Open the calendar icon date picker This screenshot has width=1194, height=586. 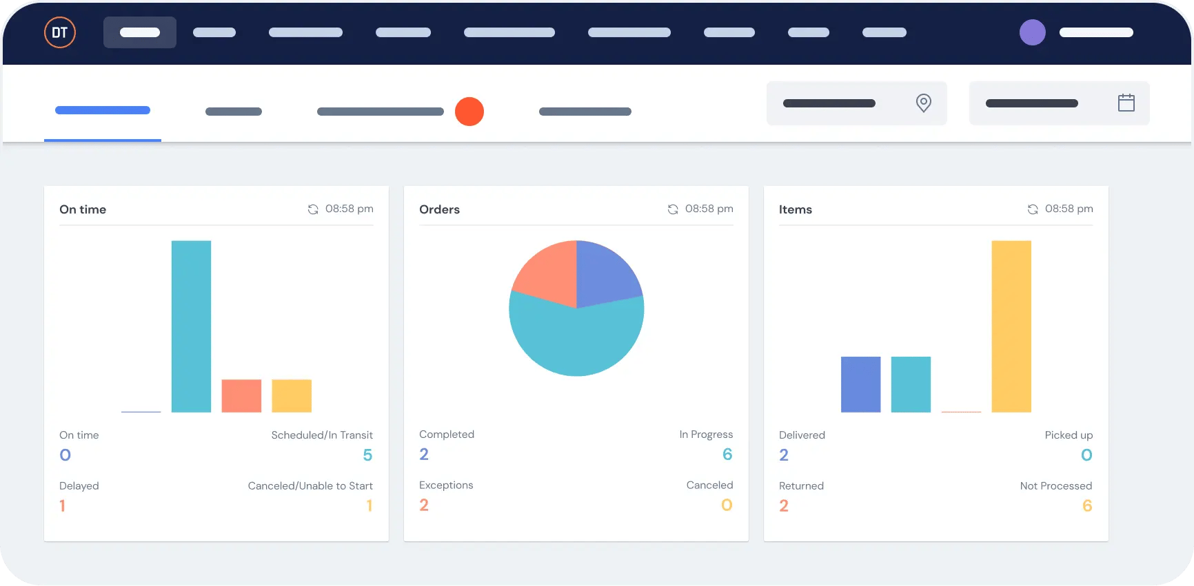(1126, 103)
